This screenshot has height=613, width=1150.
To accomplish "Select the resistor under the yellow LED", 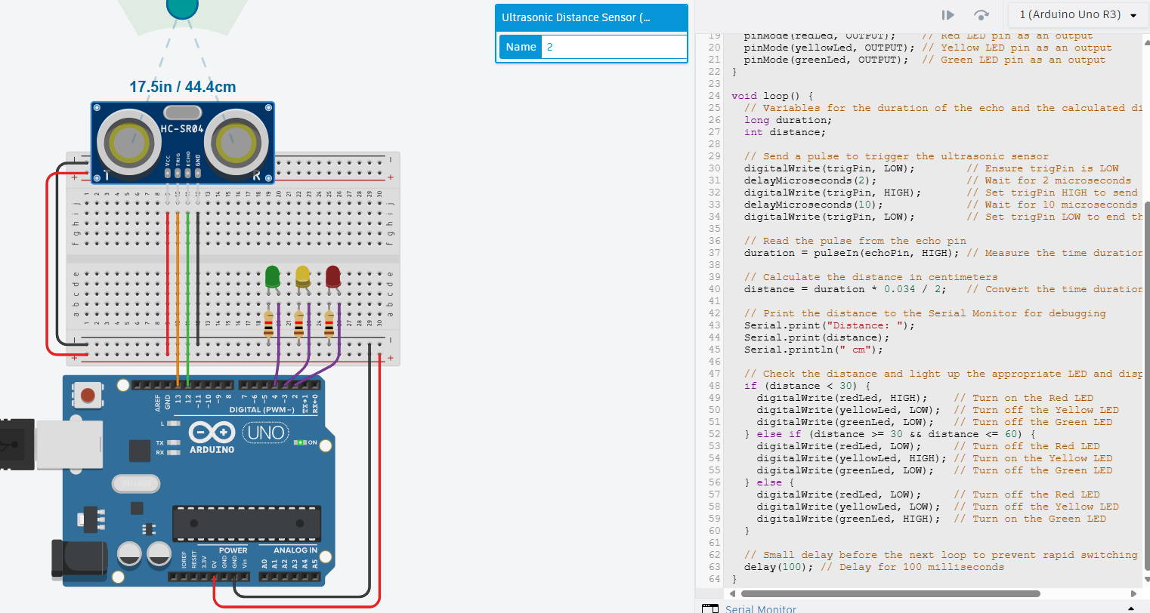I will point(298,323).
